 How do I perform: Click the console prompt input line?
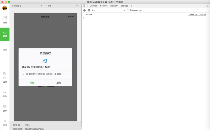146,18
